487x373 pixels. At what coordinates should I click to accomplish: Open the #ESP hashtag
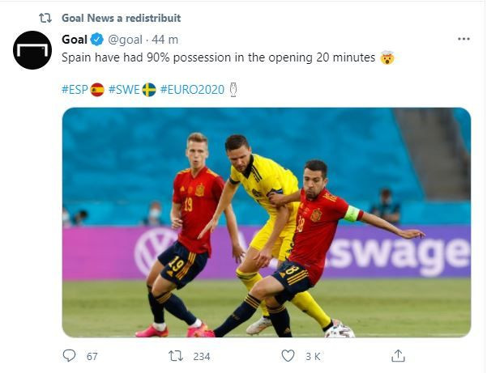75,89
